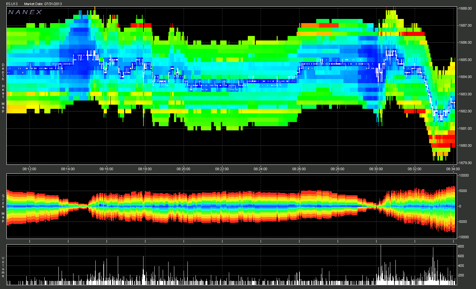Select the 08:22:00 time axis label
The width and height of the screenshot is (476, 289).
pyautogui.click(x=222, y=169)
